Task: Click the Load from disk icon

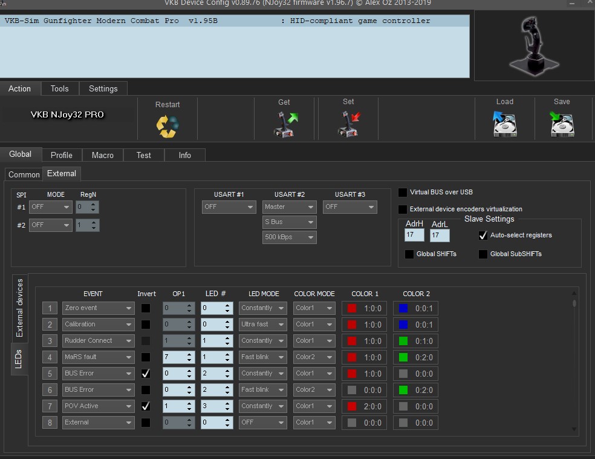Action: 504,124
